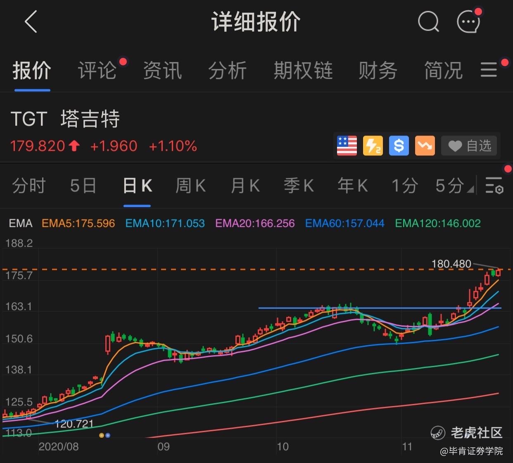Add TGT to 自选 watchlist
Image resolution: width=513 pixels, height=463 pixels.
(469, 146)
